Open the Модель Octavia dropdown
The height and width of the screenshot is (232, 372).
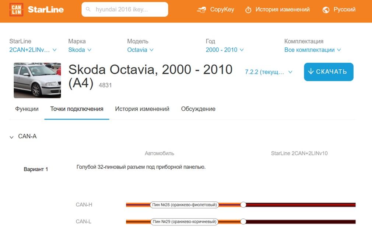(x=140, y=50)
